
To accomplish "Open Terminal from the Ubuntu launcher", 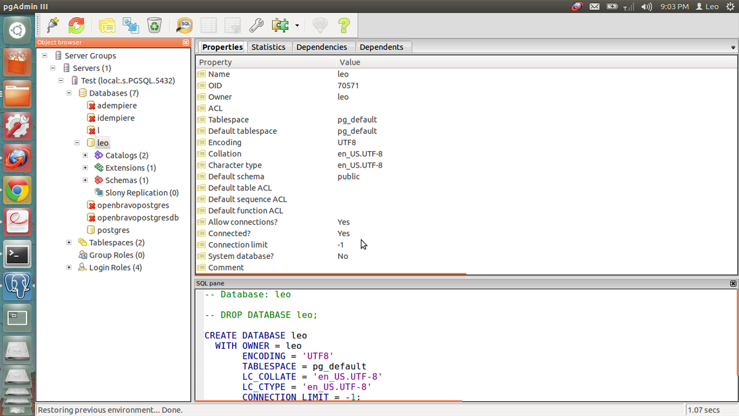I will click(x=17, y=254).
